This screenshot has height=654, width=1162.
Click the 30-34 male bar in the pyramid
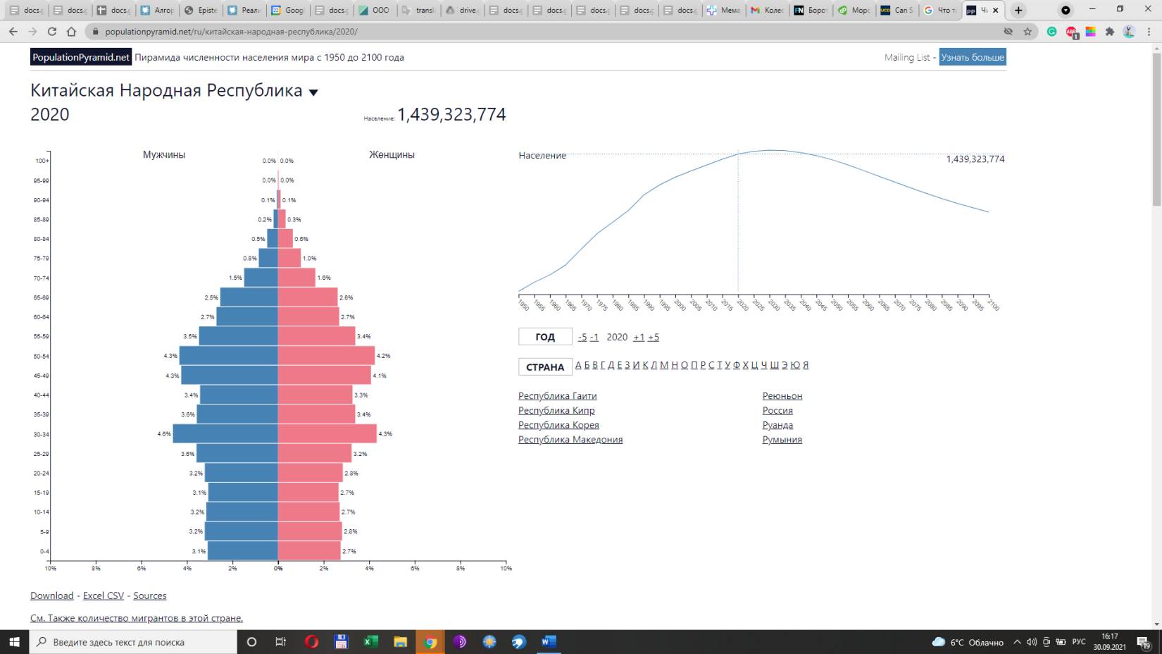point(225,433)
